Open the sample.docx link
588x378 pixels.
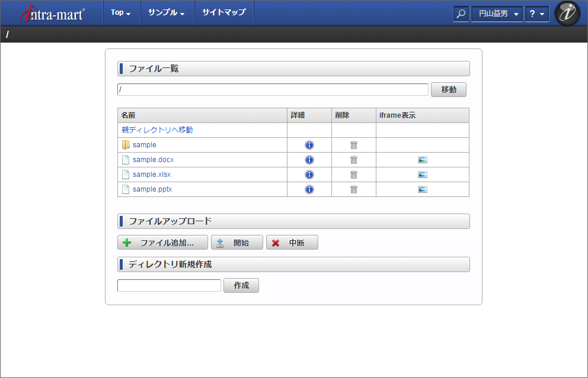pos(153,160)
